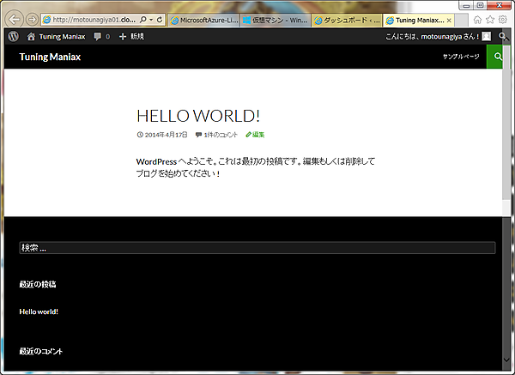
Task: Open the サンプルページ navigation link
Action: click(461, 57)
